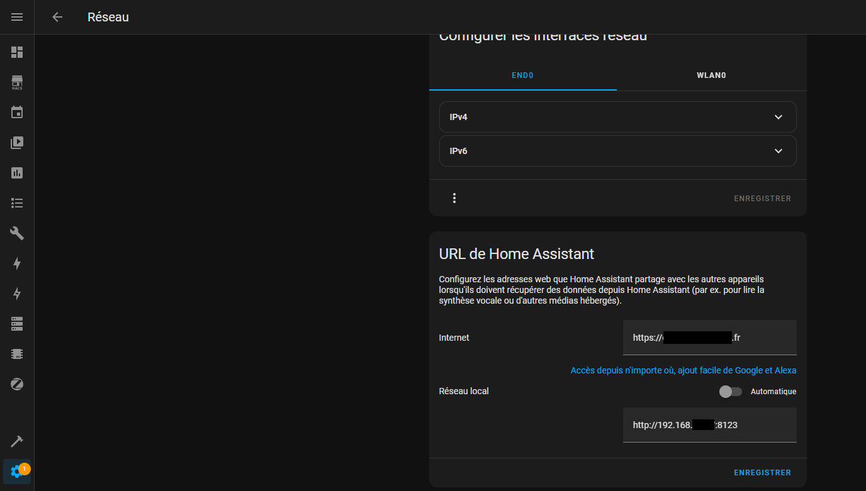
Task: Click the Internet URL input field
Action: coord(709,338)
